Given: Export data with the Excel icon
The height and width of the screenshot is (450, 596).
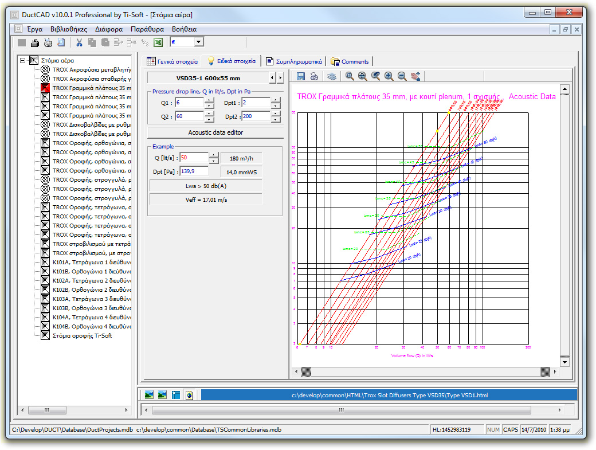Looking at the screenshot, I should point(159,41).
